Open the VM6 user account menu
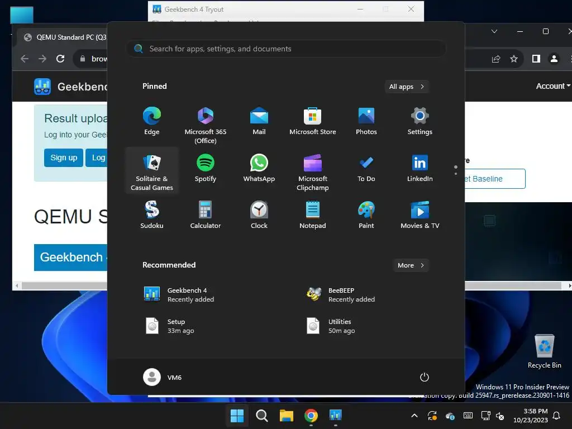This screenshot has height=429, width=572. 163,377
